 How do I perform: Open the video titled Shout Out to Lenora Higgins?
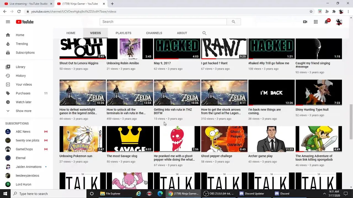pos(79,63)
